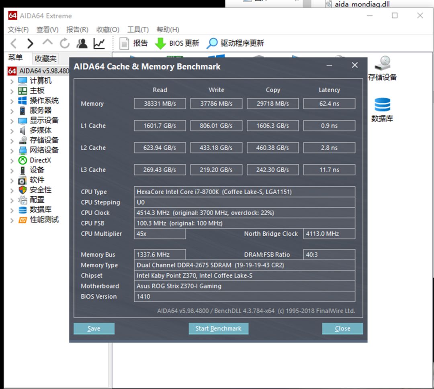This screenshot has width=434, height=389.
Task: Select the AIDA64 v5.98.480 root tree item
Action: pyautogui.click(x=39, y=71)
